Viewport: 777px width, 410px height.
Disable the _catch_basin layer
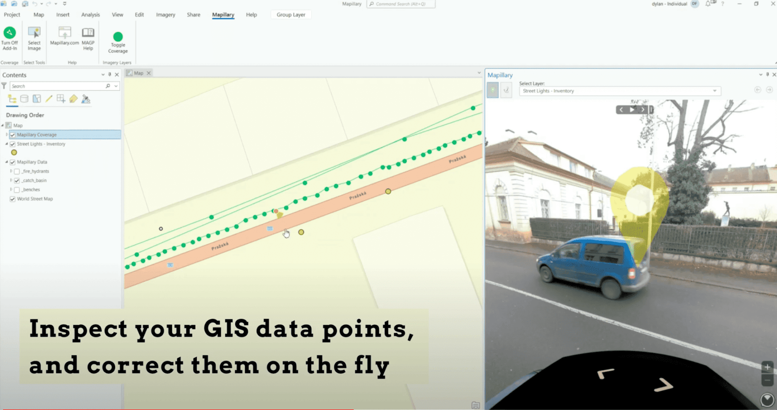click(17, 180)
